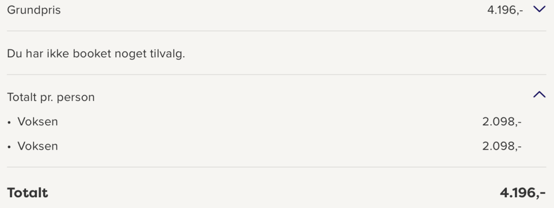Click the second Voksen price 2.098,-
554x208 pixels.
502,146
